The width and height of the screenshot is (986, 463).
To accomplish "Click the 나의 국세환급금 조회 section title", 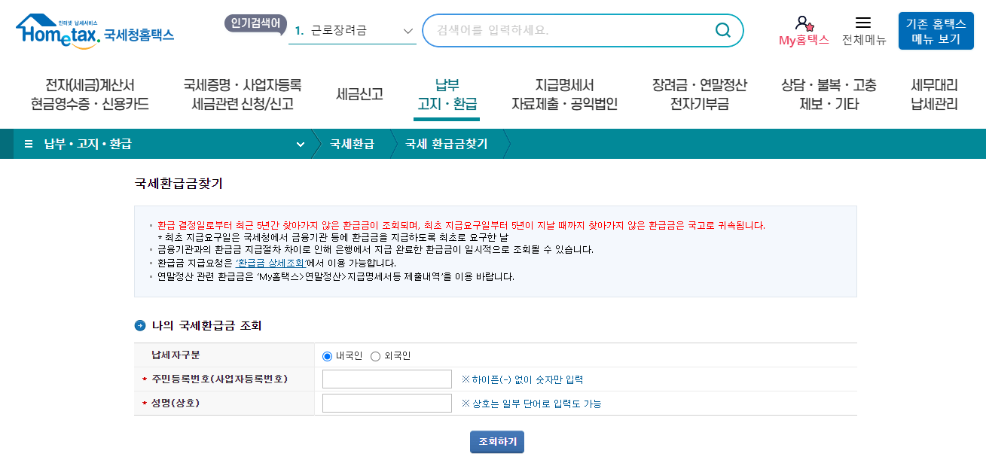I will pyautogui.click(x=206, y=326).
